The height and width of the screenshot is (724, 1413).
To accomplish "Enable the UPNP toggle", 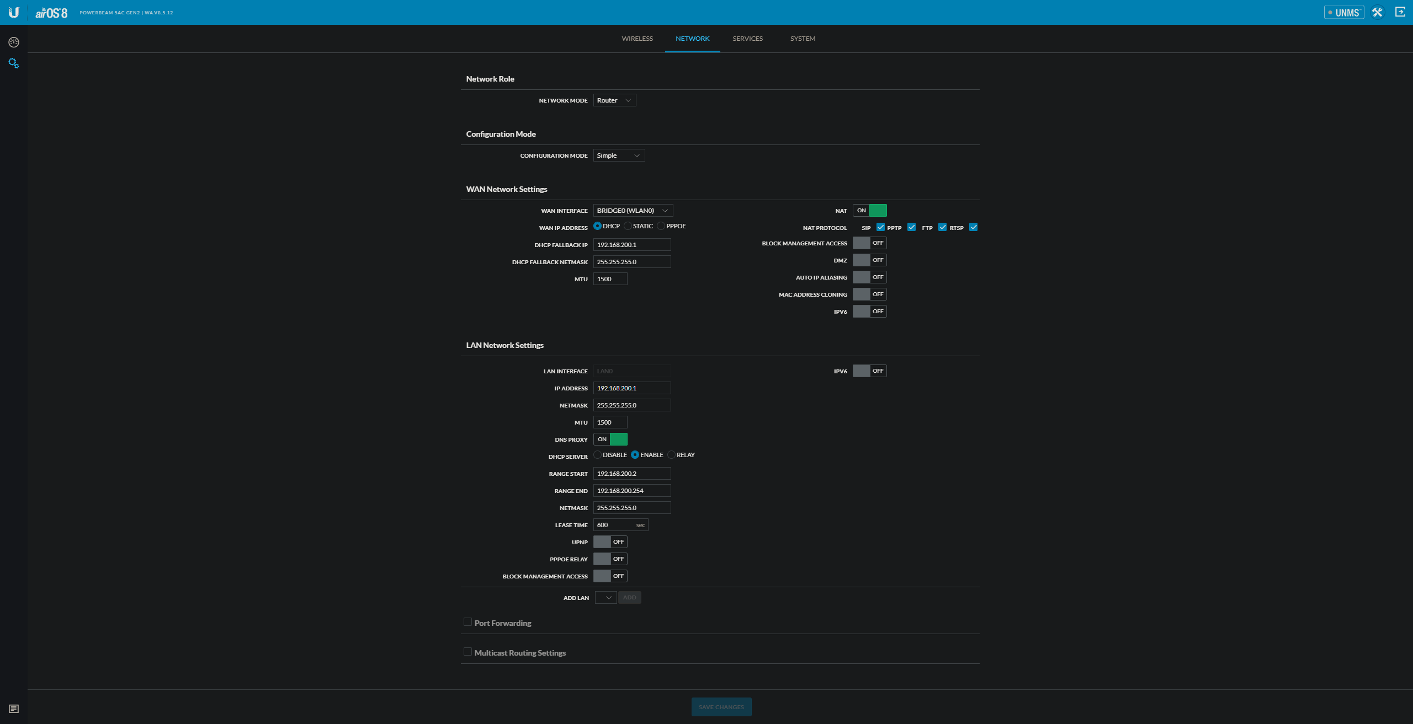I will [610, 542].
